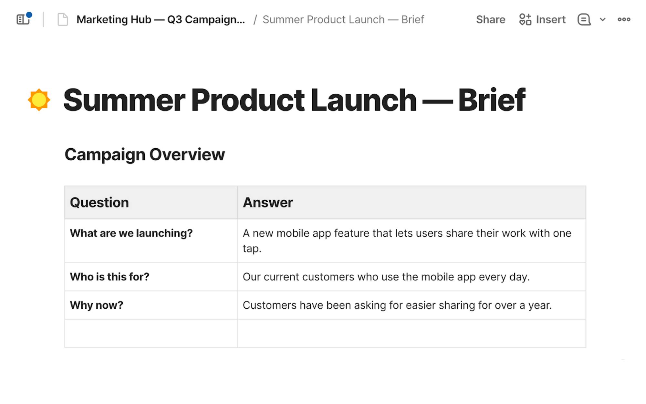Click the Share button
Screen dimensions: 646x404
pos(490,19)
